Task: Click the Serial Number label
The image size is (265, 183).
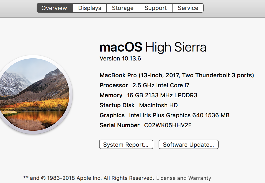Action: tap(119, 125)
